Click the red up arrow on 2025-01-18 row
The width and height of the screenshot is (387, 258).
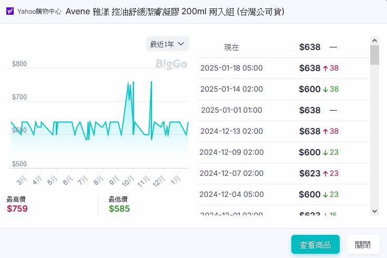pyautogui.click(x=325, y=68)
